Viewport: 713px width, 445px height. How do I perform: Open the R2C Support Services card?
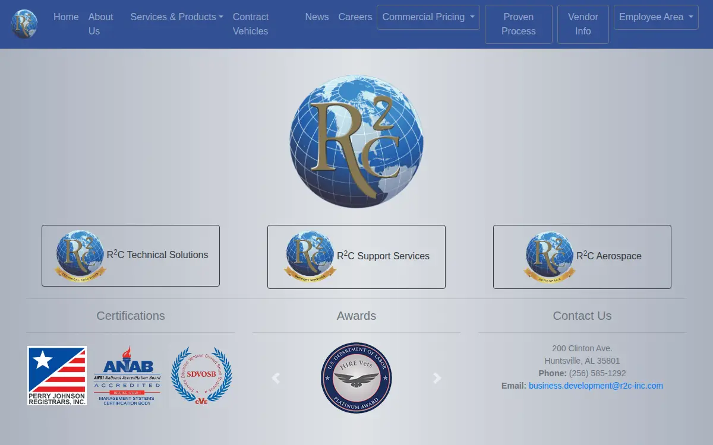[x=356, y=257]
